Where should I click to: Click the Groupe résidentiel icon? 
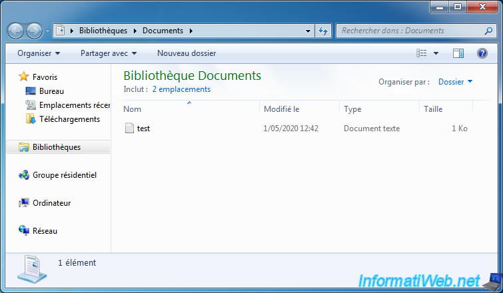pos(24,175)
